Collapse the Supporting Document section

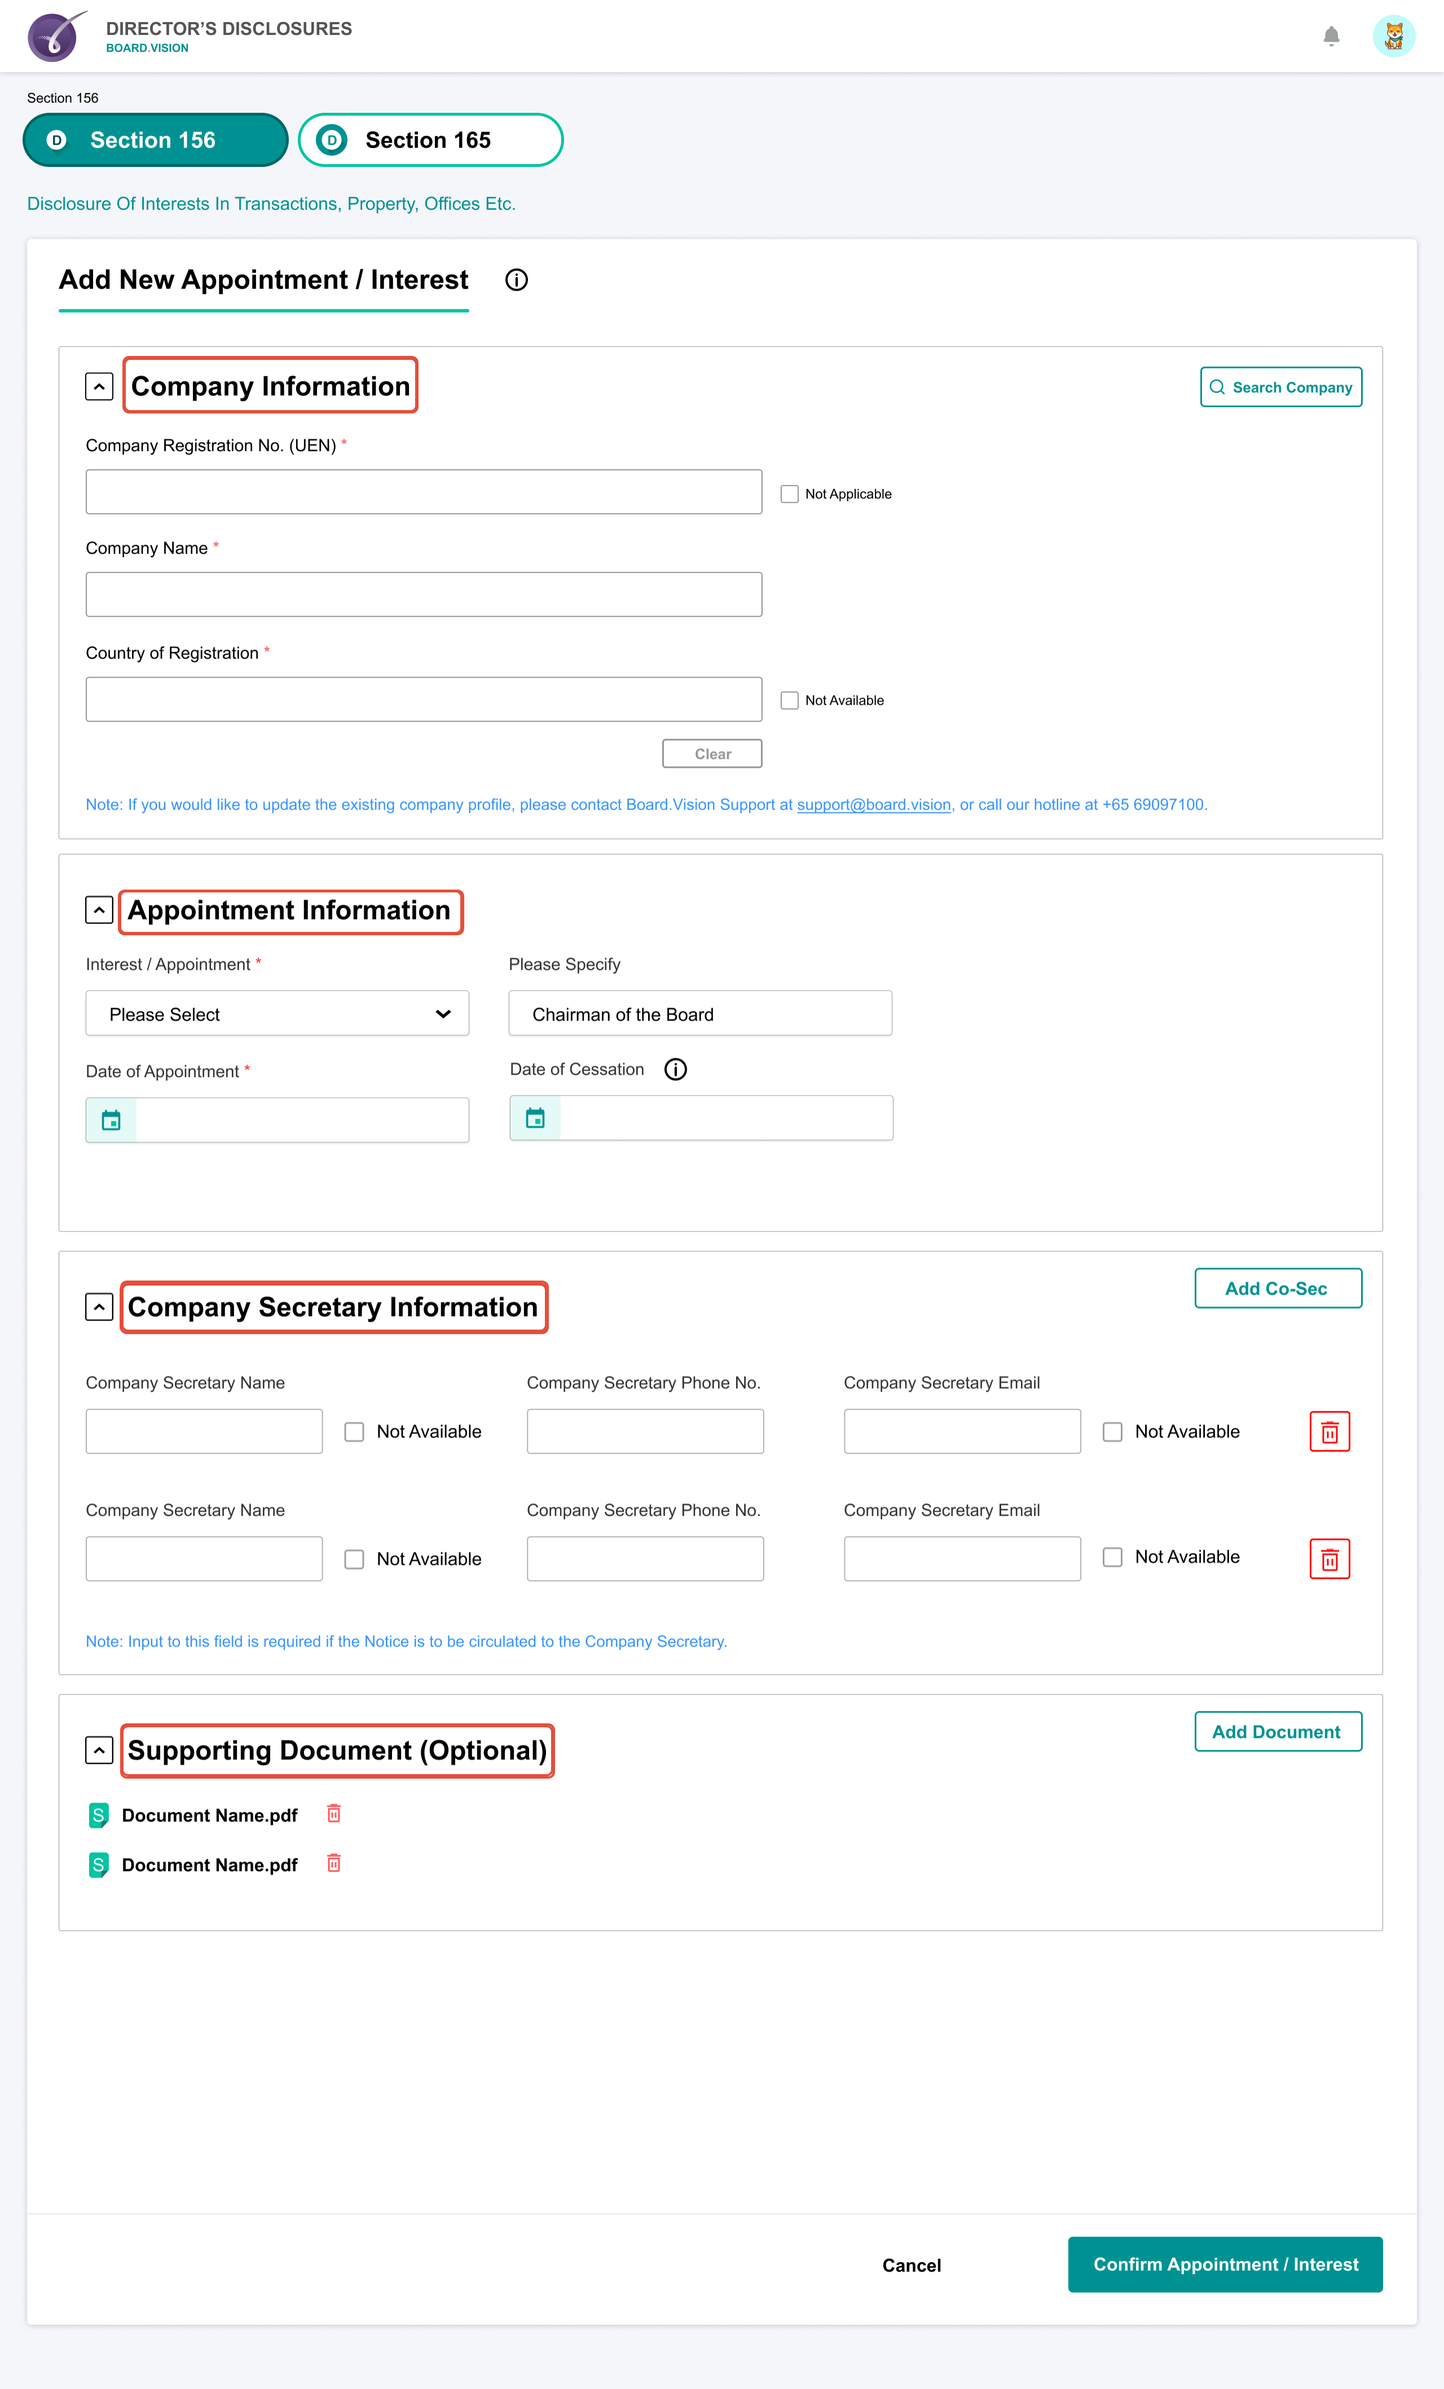99,1750
